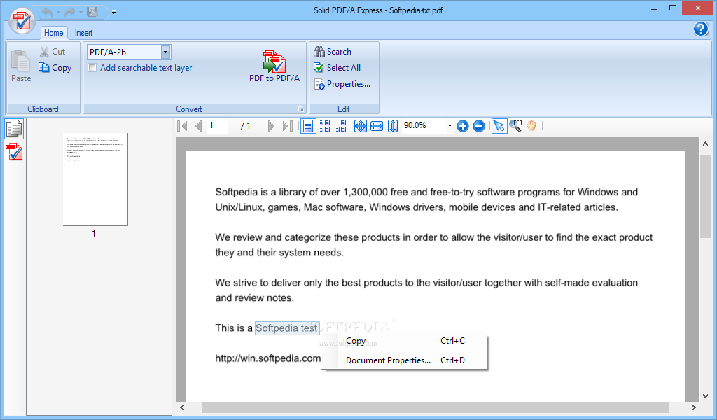Click the Redo arrow in quick access toolbar

[x=69, y=13]
